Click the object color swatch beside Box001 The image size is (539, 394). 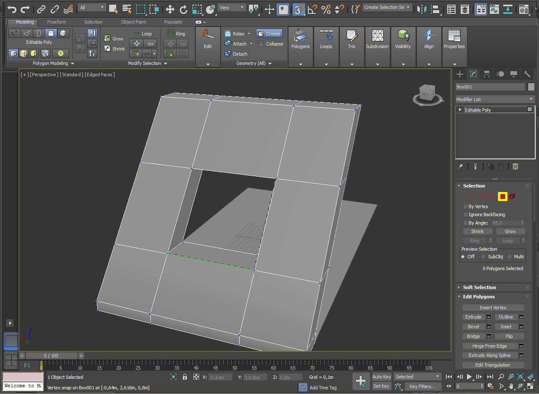pos(531,87)
